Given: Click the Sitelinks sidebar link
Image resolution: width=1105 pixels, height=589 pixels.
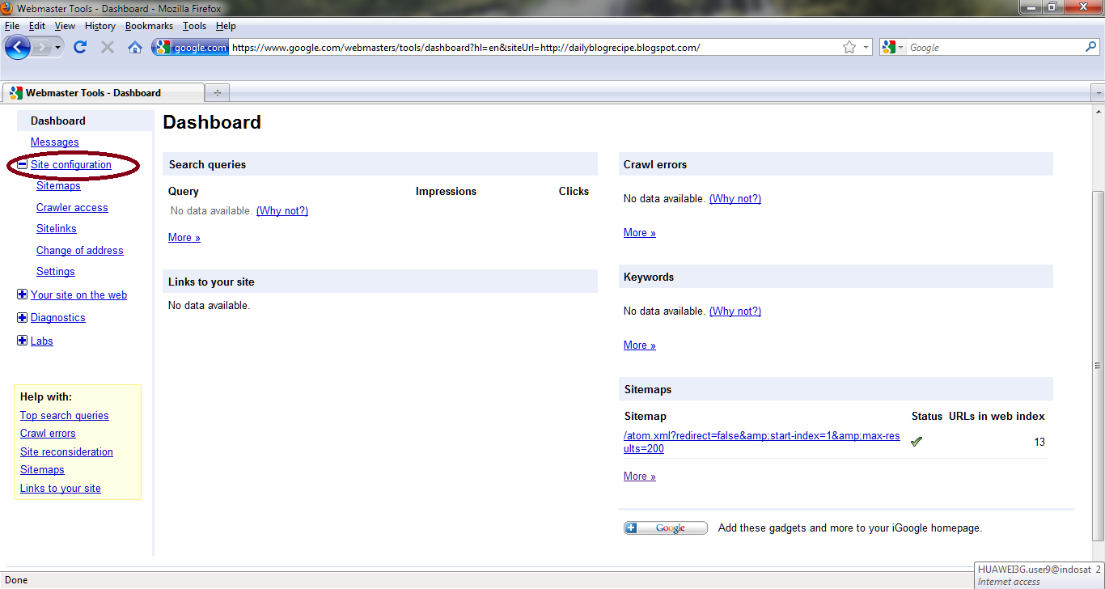Looking at the screenshot, I should 57,229.
